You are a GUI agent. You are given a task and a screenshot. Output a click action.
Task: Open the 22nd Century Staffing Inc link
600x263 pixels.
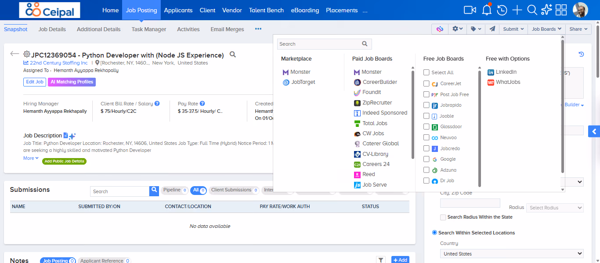(59, 63)
